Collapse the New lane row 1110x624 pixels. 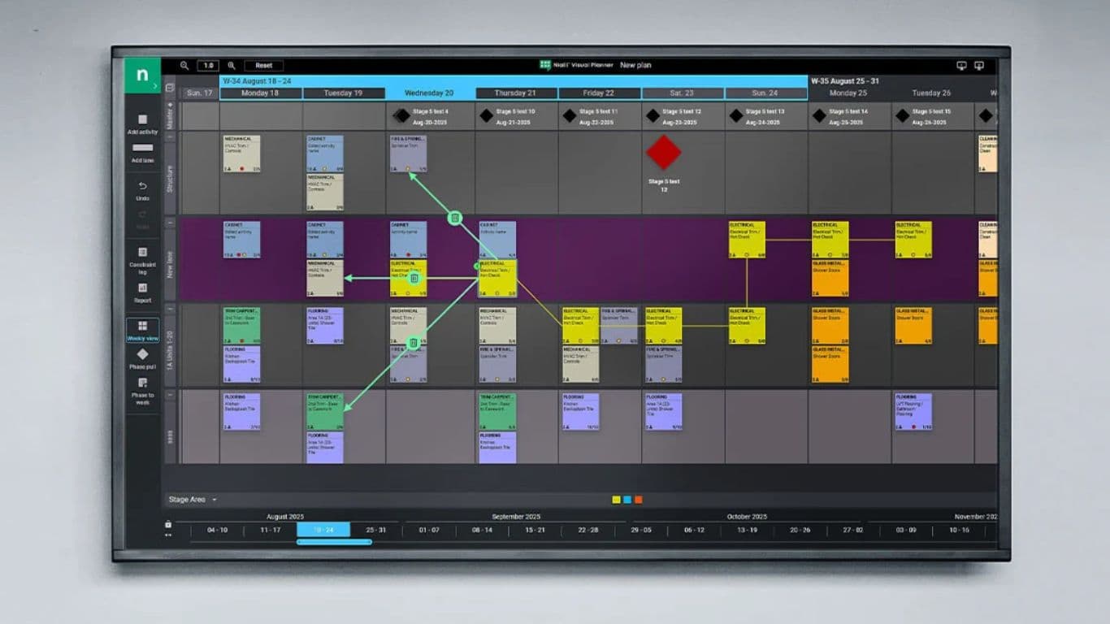coord(171,223)
